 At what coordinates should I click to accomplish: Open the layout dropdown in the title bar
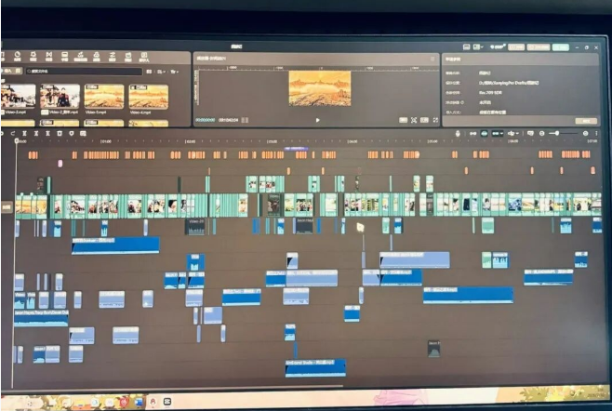point(478,47)
